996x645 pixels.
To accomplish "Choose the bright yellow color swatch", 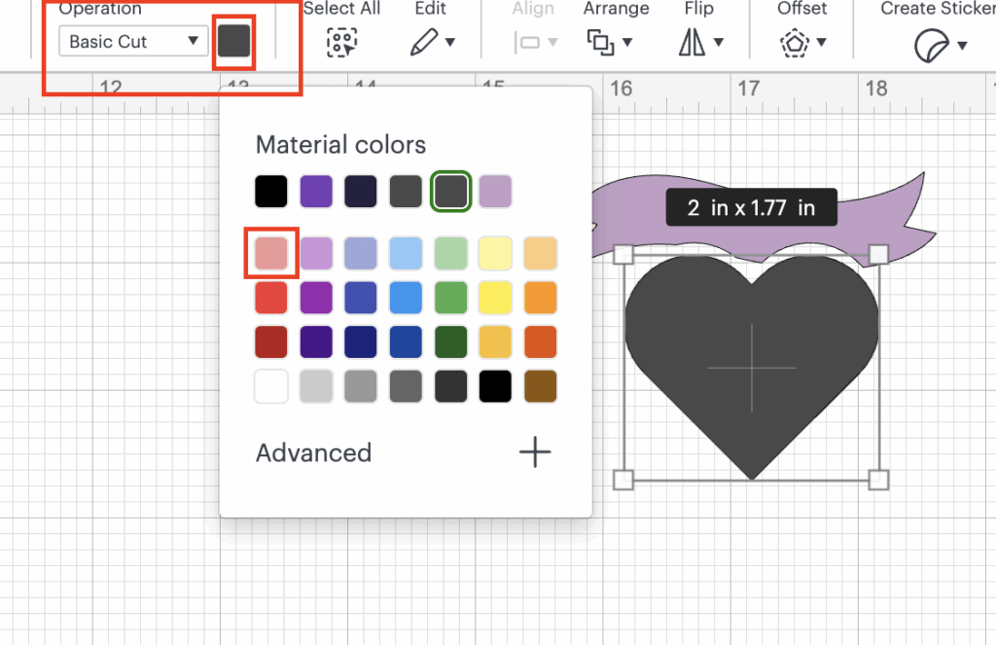I will (495, 298).
